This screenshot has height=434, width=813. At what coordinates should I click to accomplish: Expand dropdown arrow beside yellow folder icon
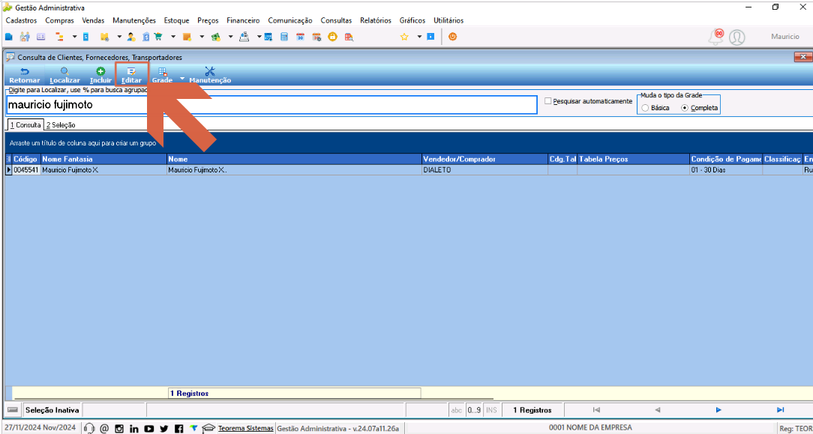119,37
